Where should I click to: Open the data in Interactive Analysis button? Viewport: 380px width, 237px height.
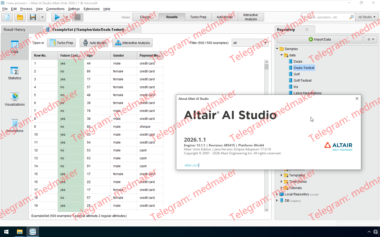click(x=132, y=43)
